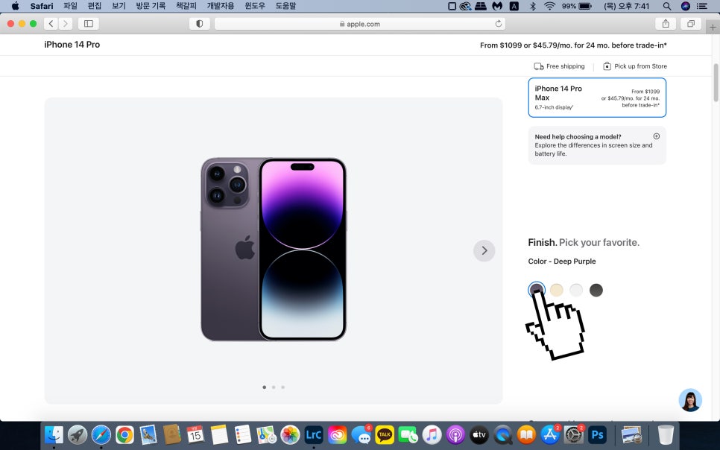Open Photos from the Dock
This screenshot has width=720, height=450.
290,434
